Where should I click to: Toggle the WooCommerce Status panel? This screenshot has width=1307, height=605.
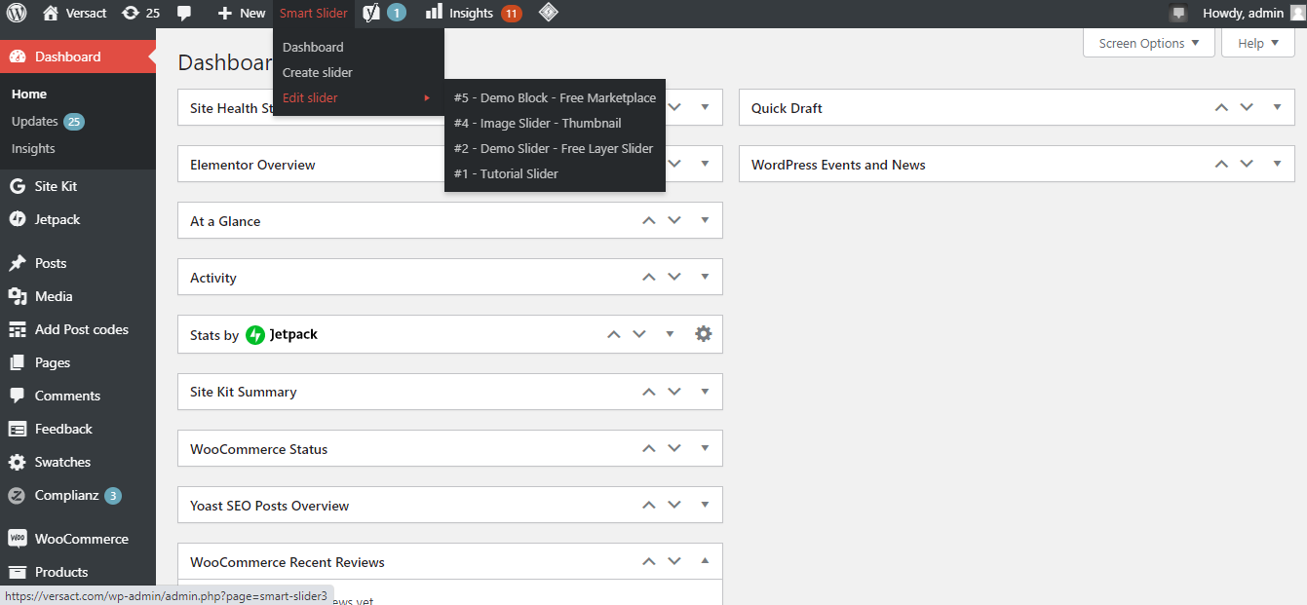(x=705, y=448)
